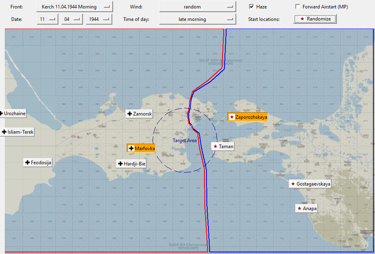
Task: Open the month dropdown showing 04
Action: point(72,19)
